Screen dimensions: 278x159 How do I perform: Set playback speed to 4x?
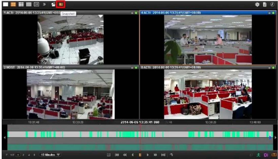(x=29, y=155)
